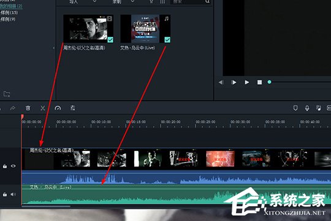Create a new folder with folder icon
This screenshot has width=331, height=221.
point(7,94)
